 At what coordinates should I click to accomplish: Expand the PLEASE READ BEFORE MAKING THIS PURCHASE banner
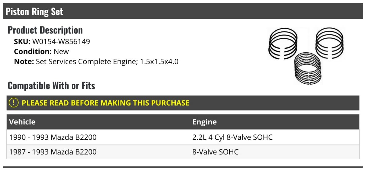pos(183,103)
